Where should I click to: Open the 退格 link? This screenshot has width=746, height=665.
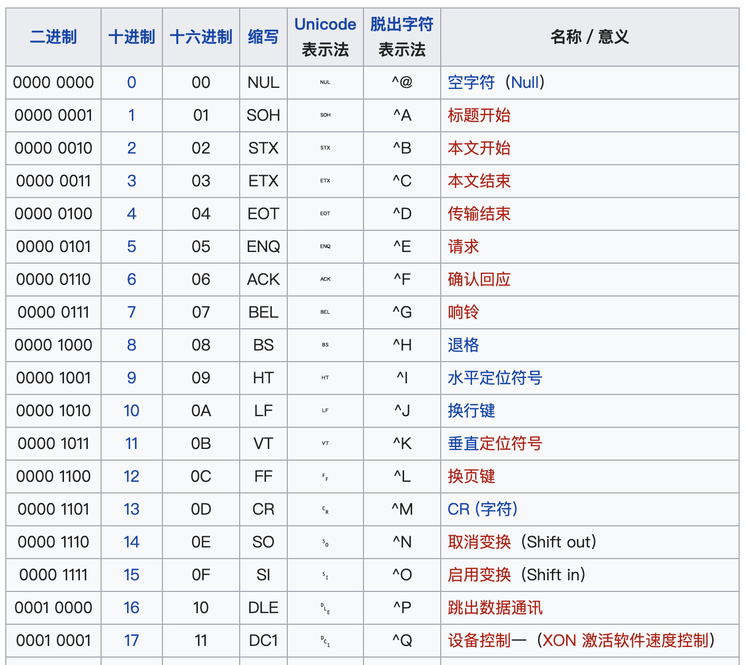(x=463, y=345)
